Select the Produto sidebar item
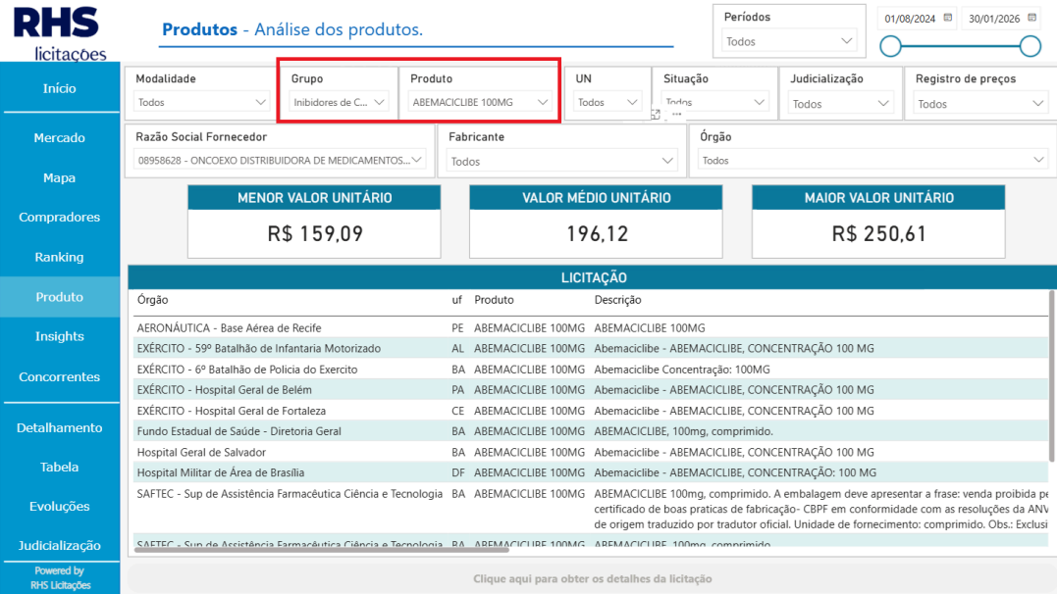The image size is (1057, 594). [x=60, y=297]
